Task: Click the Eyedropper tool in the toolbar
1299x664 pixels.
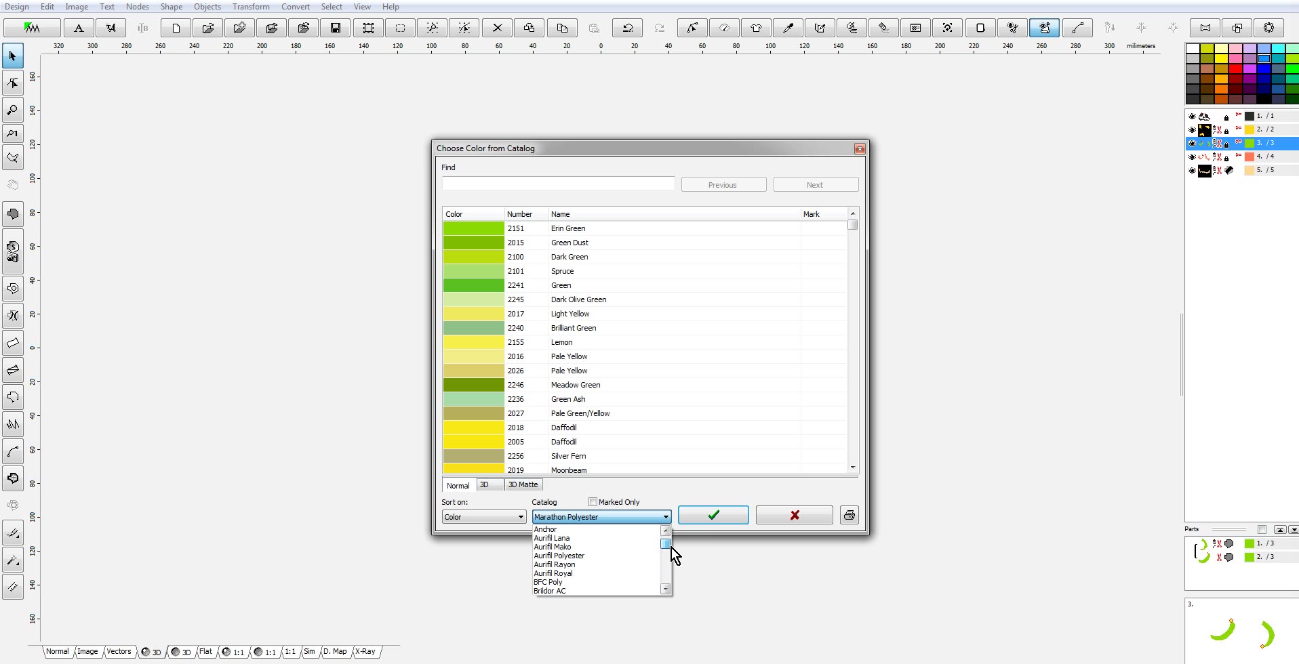Action: pyautogui.click(x=786, y=28)
